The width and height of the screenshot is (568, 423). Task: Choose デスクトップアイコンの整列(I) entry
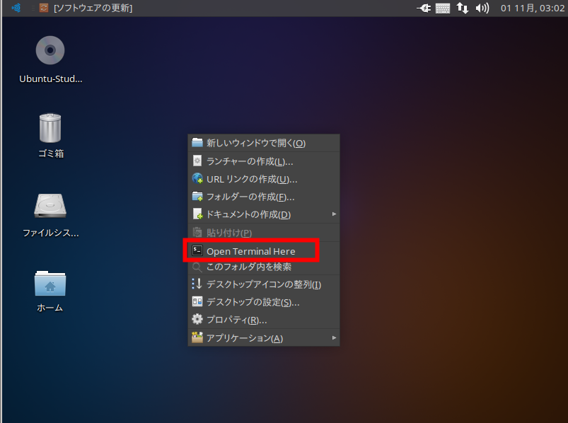(264, 284)
